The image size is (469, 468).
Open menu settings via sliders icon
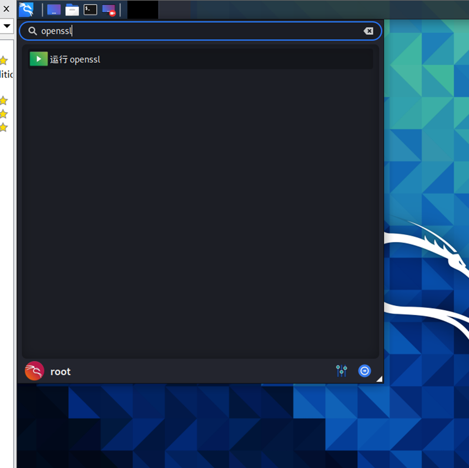point(342,371)
